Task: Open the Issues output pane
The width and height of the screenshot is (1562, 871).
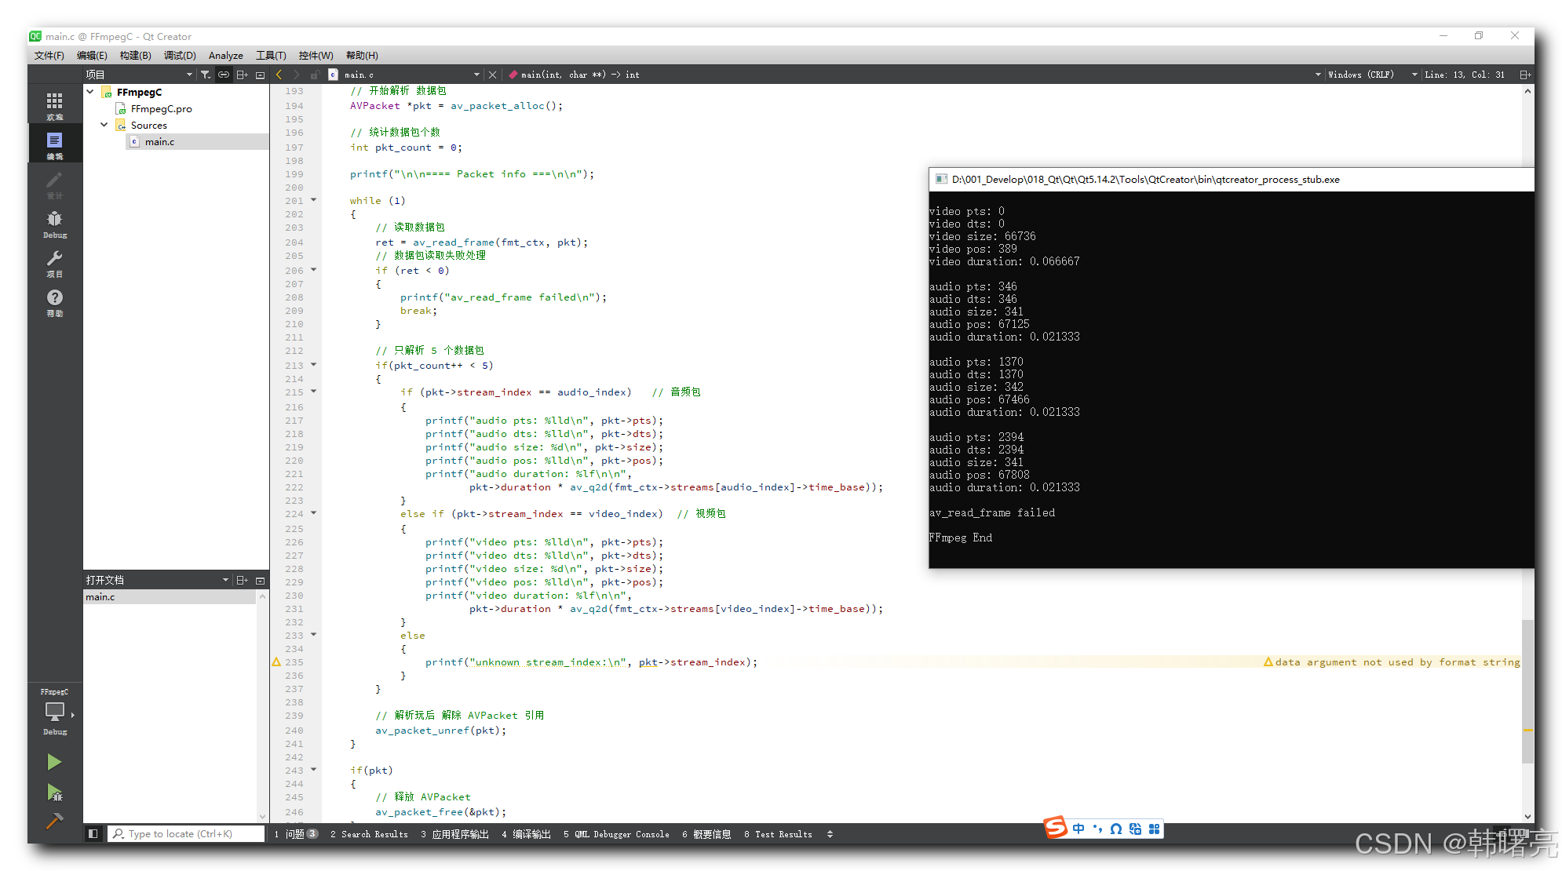Action: click(295, 834)
